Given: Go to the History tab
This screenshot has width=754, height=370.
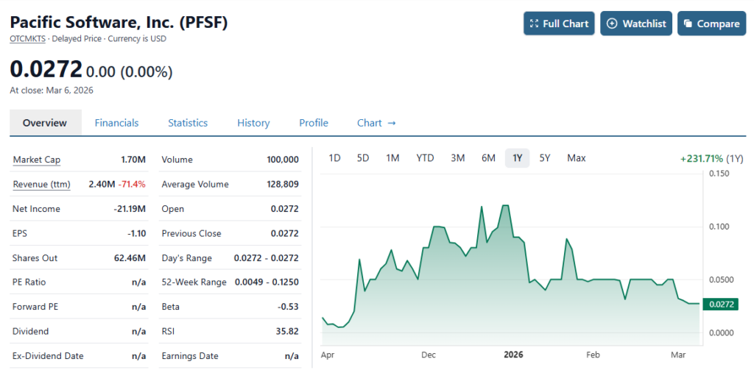Looking at the screenshot, I should click(253, 123).
